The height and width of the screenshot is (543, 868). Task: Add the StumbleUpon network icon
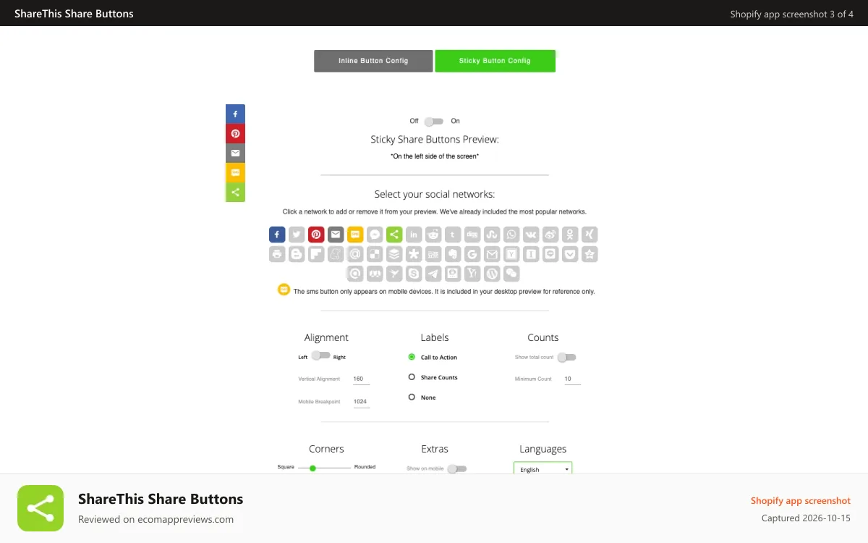pyautogui.click(x=492, y=235)
